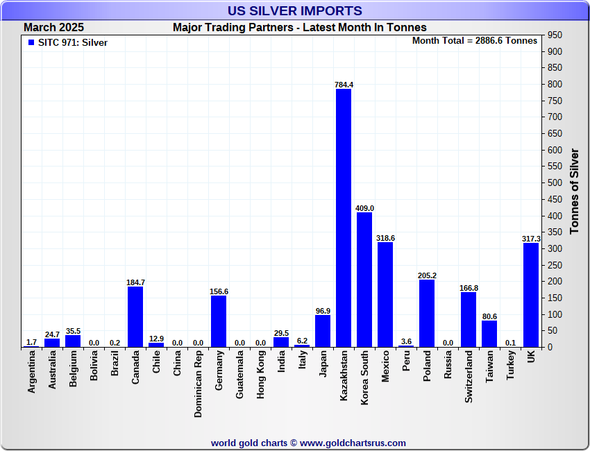Screen dimensions: 590x451
Task: Click the 184.7 value label
Action: pos(135,282)
